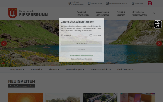The height and width of the screenshot is (102, 163).
Task: Expand the Neuigkeiten dropdown
Action: point(17,69)
